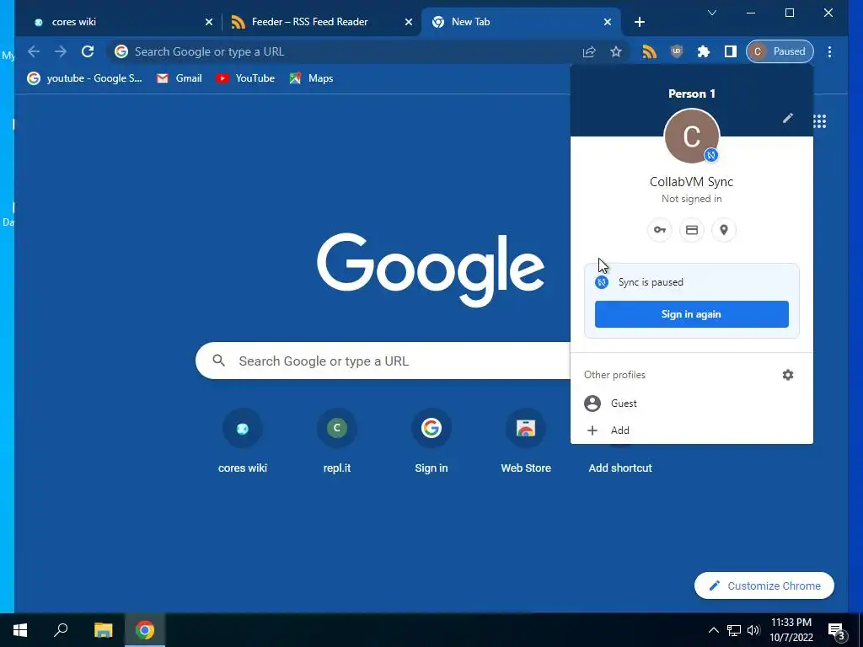863x647 pixels.
Task: Open the tab search chevron
Action: (x=711, y=13)
